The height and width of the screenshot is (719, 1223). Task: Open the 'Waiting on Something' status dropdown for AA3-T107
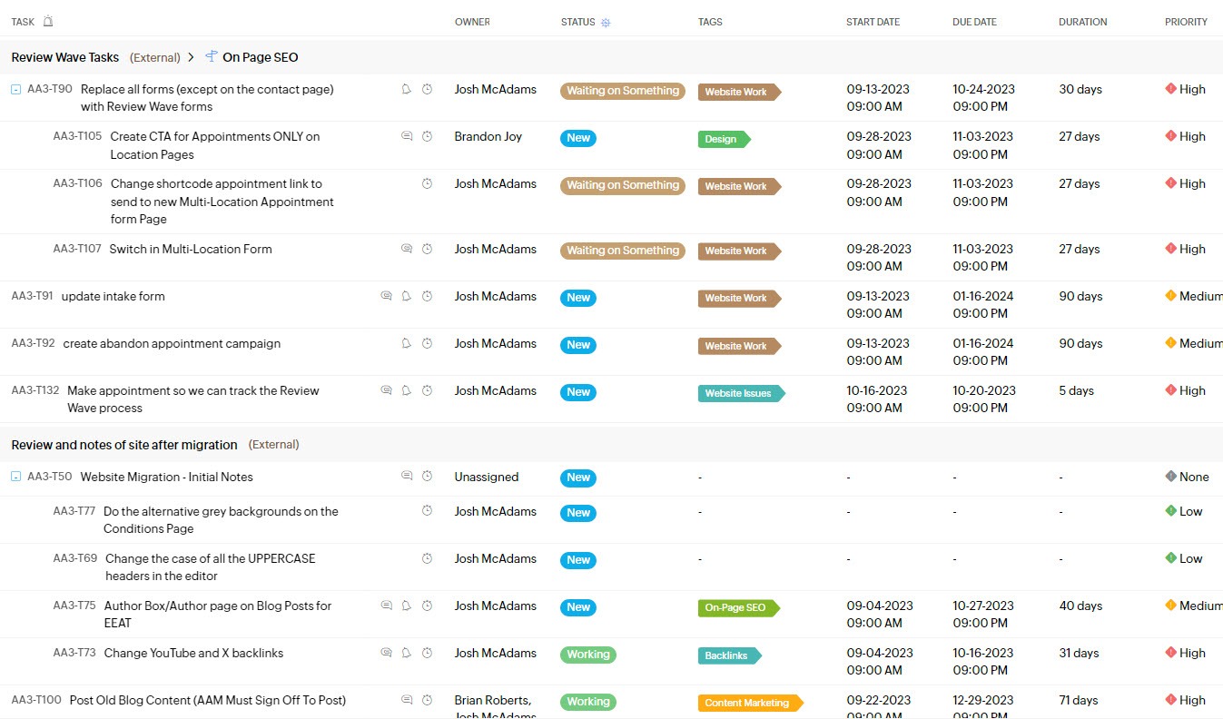(622, 251)
